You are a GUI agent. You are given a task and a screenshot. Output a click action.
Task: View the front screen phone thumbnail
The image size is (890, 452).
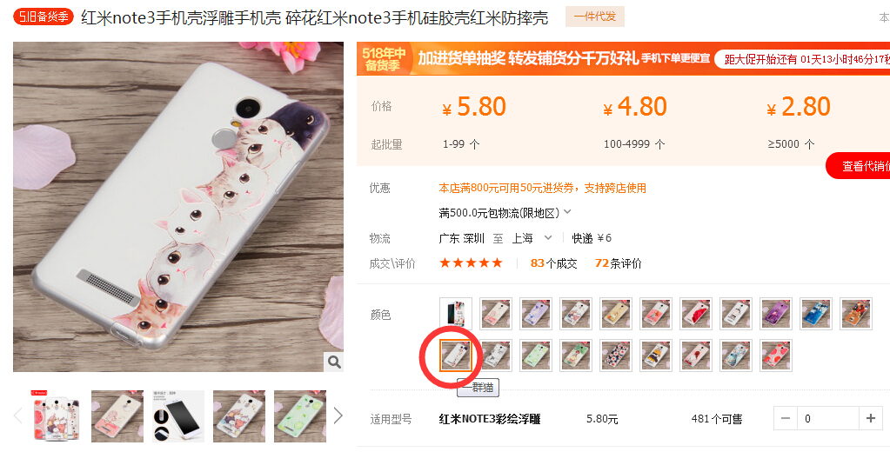tap(178, 416)
